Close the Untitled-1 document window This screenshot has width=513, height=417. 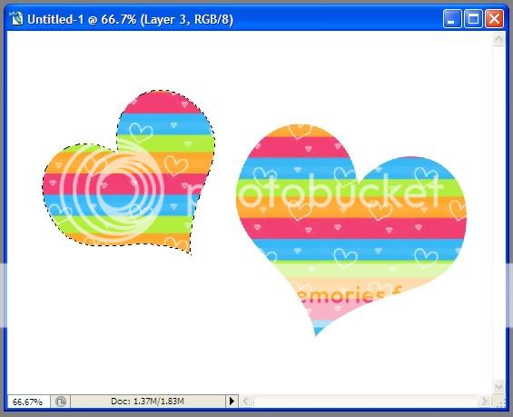click(x=494, y=19)
